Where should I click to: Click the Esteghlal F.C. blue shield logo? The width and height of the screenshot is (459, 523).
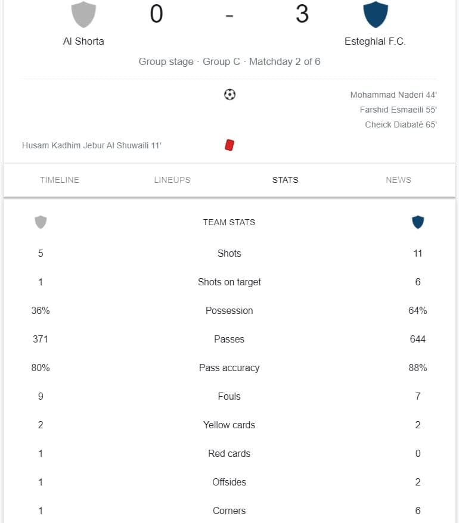[x=376, y=14]
